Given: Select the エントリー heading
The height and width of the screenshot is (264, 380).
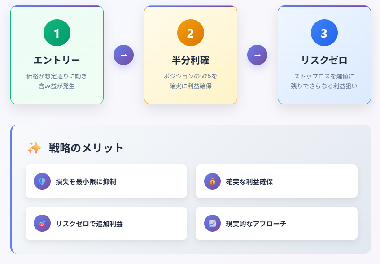Looking at the screenshot, I should point(57,60).
